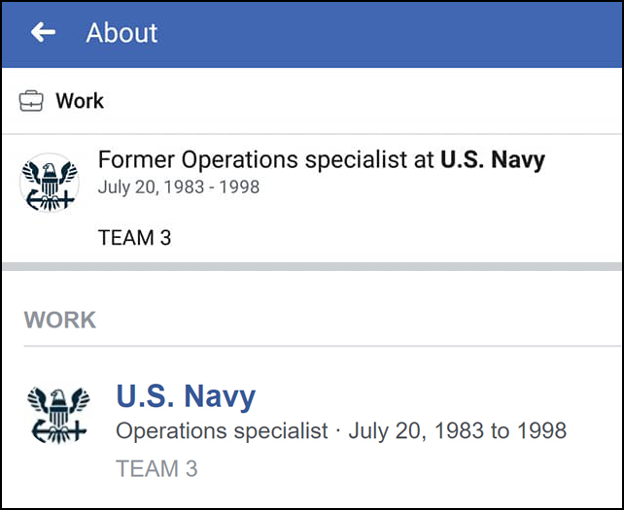Open the top U.S. Navy emblem thumbnail
The image size is (624, 510).
49,183
